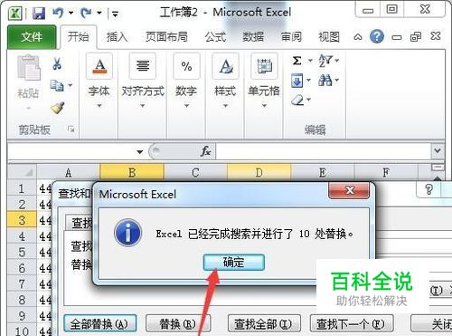
Task: Click the Find and Select binoculars icon
Action: [325, 81]
